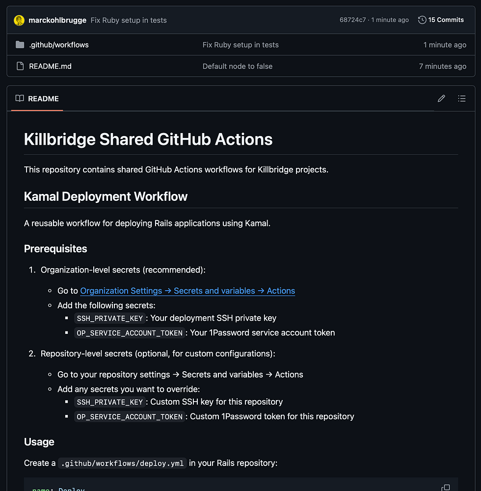481x491 pixels.
Task: Open commit hash 68724c7
Action: (x=352, y=20)
